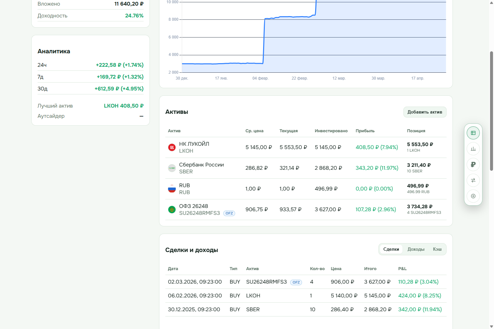Click the Добавить актив button
Viewport: 494px width, 329px height.
(425, 112)
